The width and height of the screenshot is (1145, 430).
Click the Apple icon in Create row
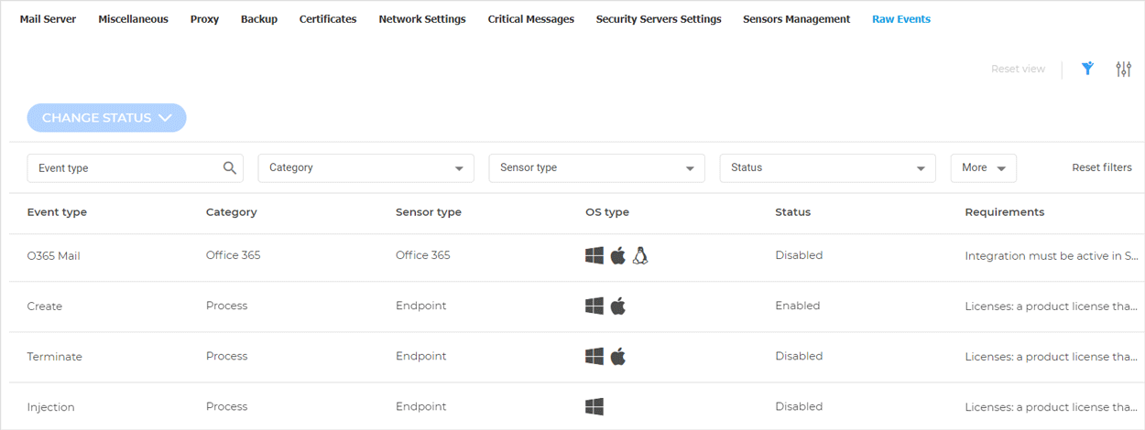tap(618, 306)
